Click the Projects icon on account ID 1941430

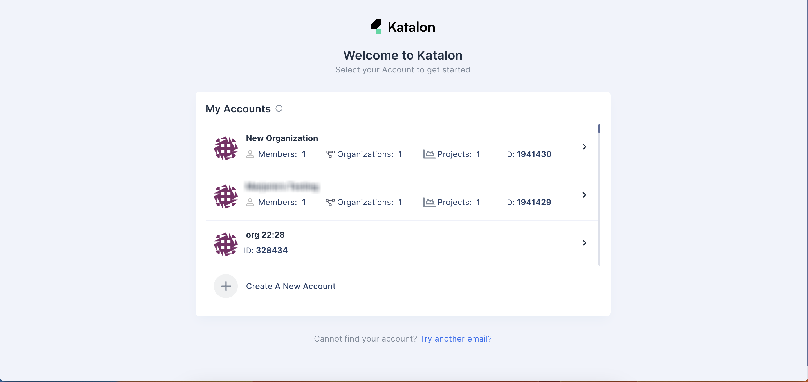click(x=429, y=154)
